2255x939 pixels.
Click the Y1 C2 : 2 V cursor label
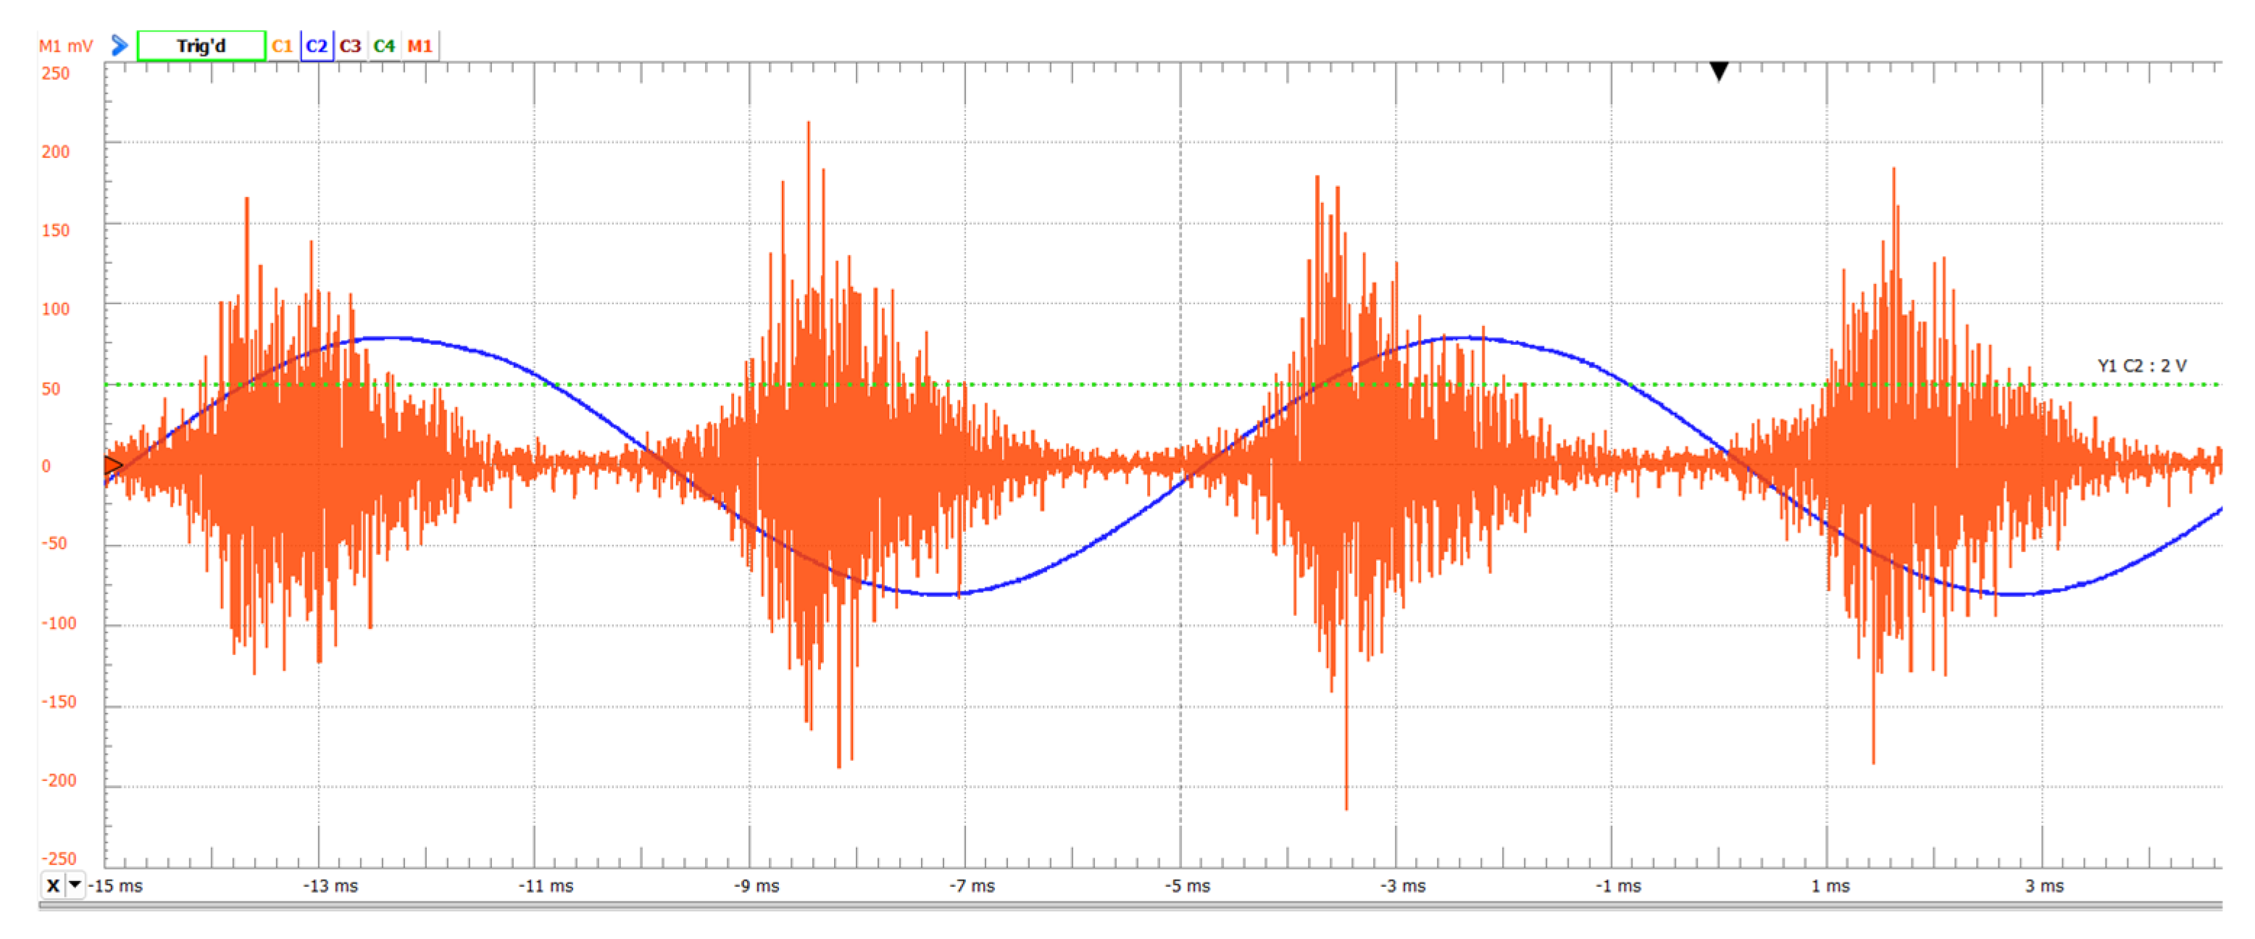[2141, 365]
